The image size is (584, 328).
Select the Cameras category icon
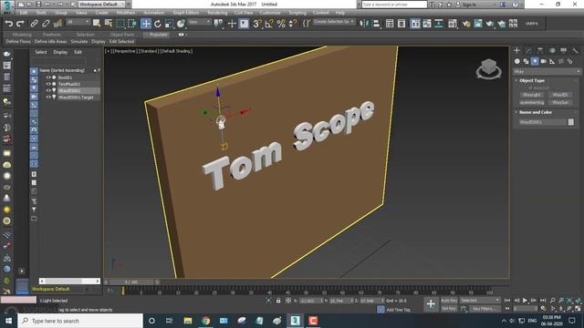(x=544, y=61)
